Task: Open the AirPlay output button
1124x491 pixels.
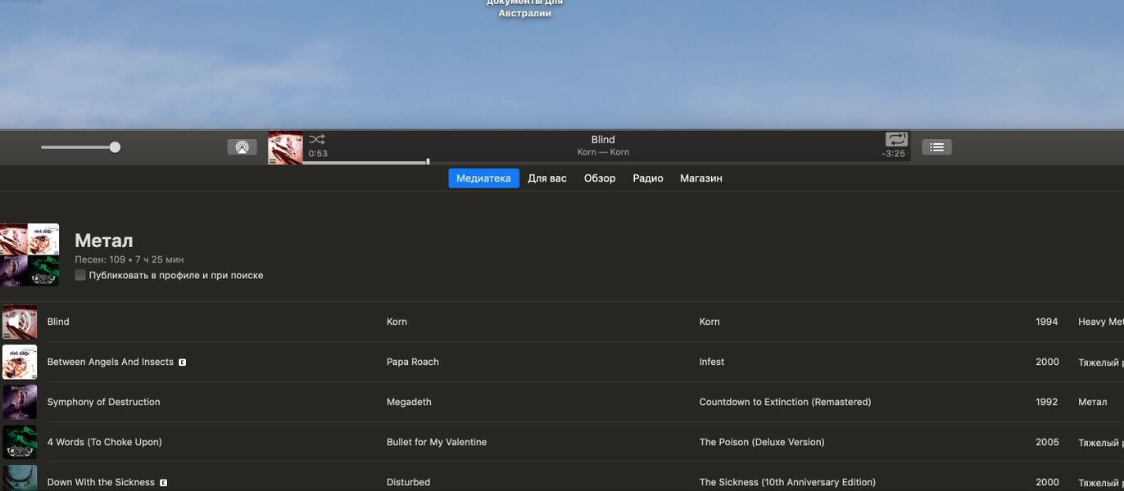Action: pos(242,147)
